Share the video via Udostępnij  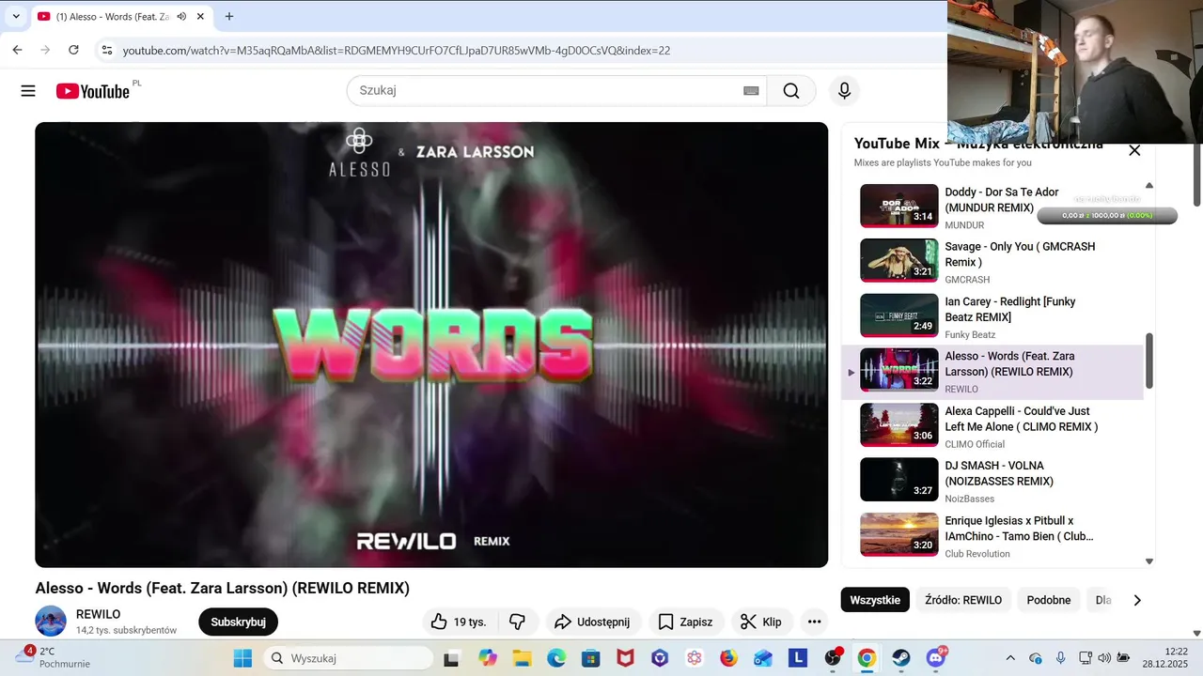point(593,622)
